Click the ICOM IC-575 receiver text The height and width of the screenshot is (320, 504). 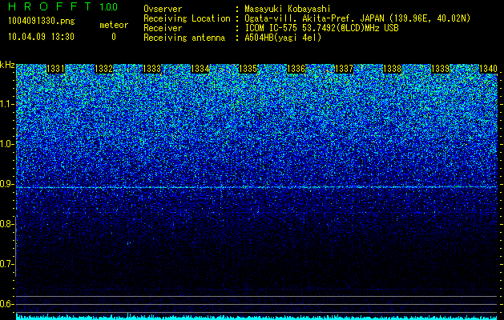(321, 28)
